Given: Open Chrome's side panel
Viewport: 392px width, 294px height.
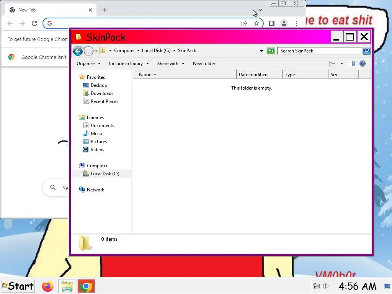Looking at the screenshot, I should [x=272, y=23].
